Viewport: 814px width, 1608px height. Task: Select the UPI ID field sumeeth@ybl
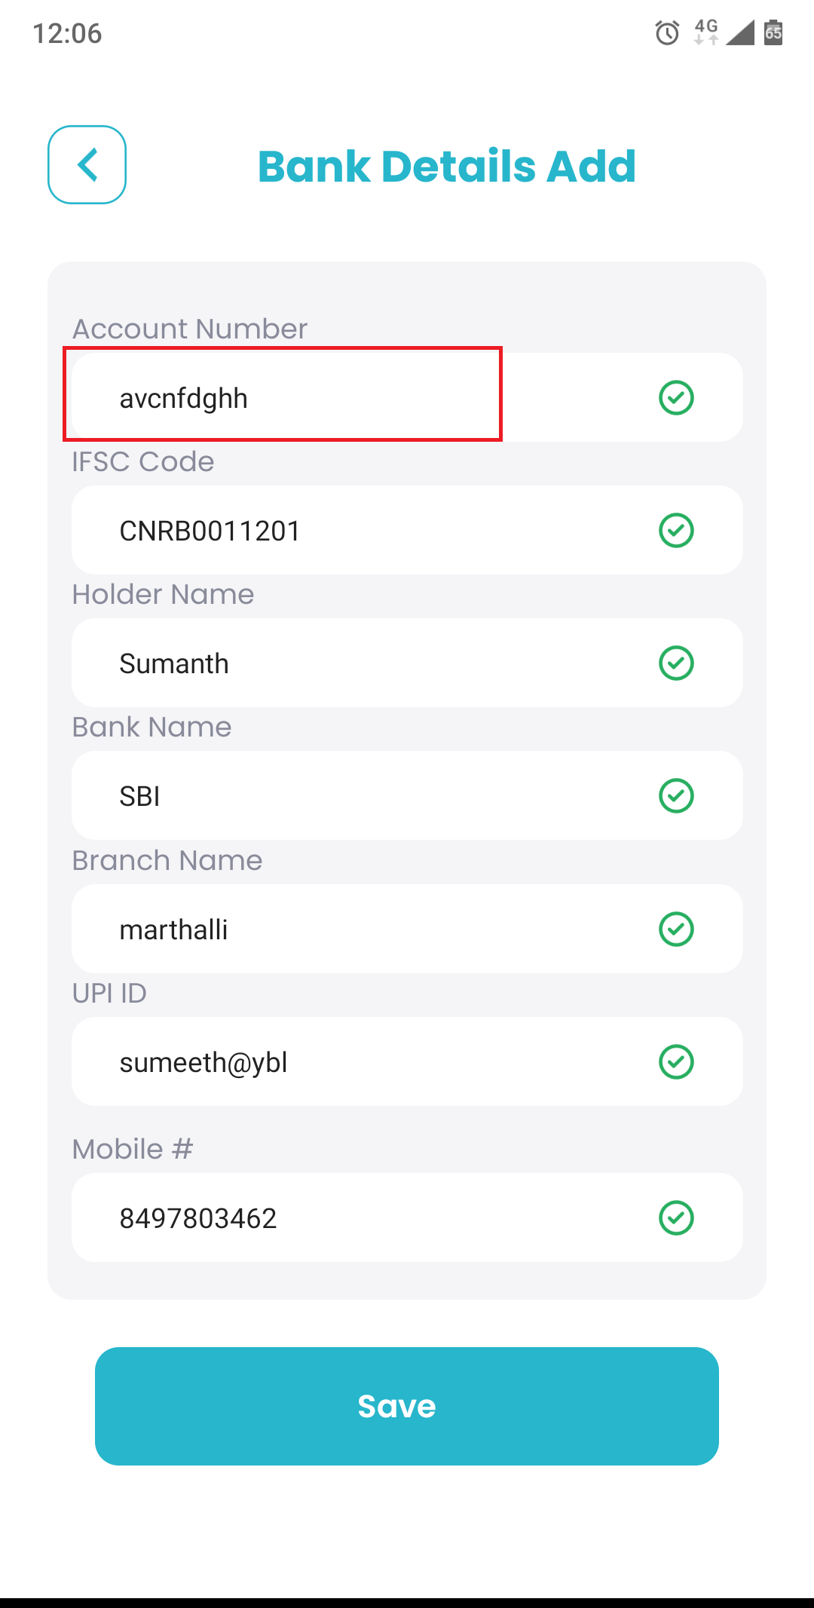407,1061
